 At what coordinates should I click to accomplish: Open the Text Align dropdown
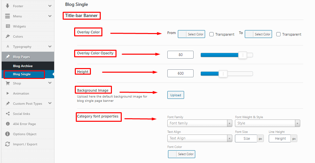[200, 138]
